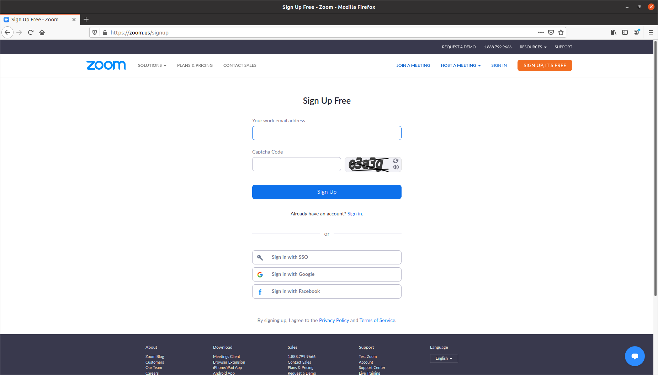This screenshot has width=658, height=375.
Task: Click the Google logo icon
Action: coord(260,274)
